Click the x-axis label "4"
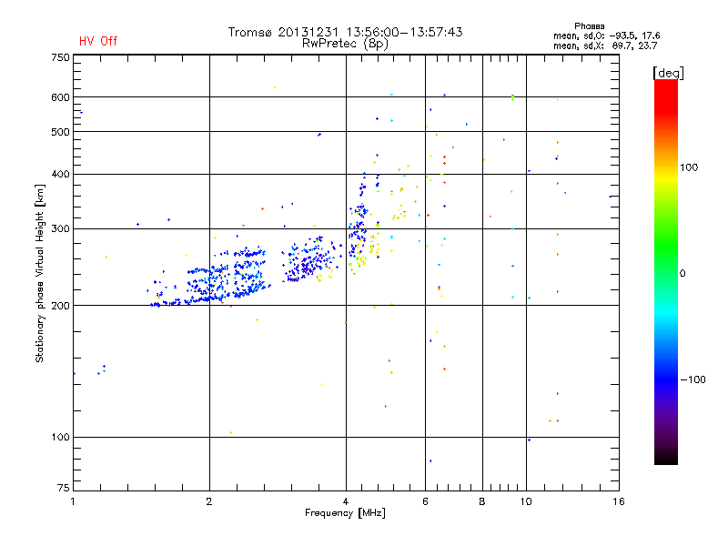 [x=346, y=501]
